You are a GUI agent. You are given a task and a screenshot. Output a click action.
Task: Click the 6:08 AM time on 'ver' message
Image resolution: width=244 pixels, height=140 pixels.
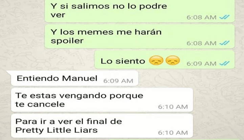click(x=201, y=17)
